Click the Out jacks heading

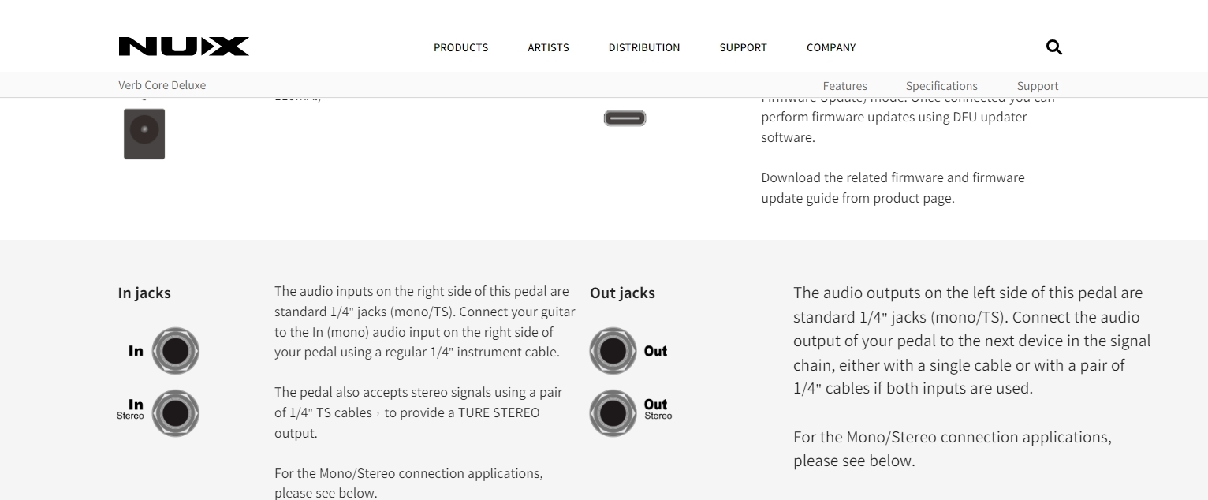click(622, 293)
